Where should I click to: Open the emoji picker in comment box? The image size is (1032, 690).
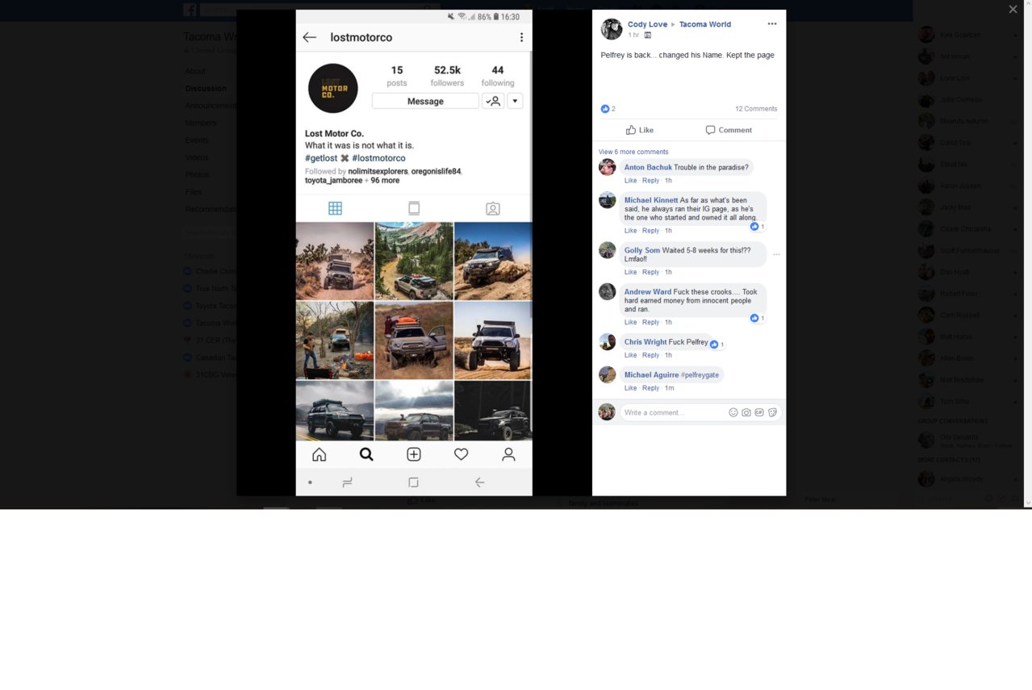733,412
